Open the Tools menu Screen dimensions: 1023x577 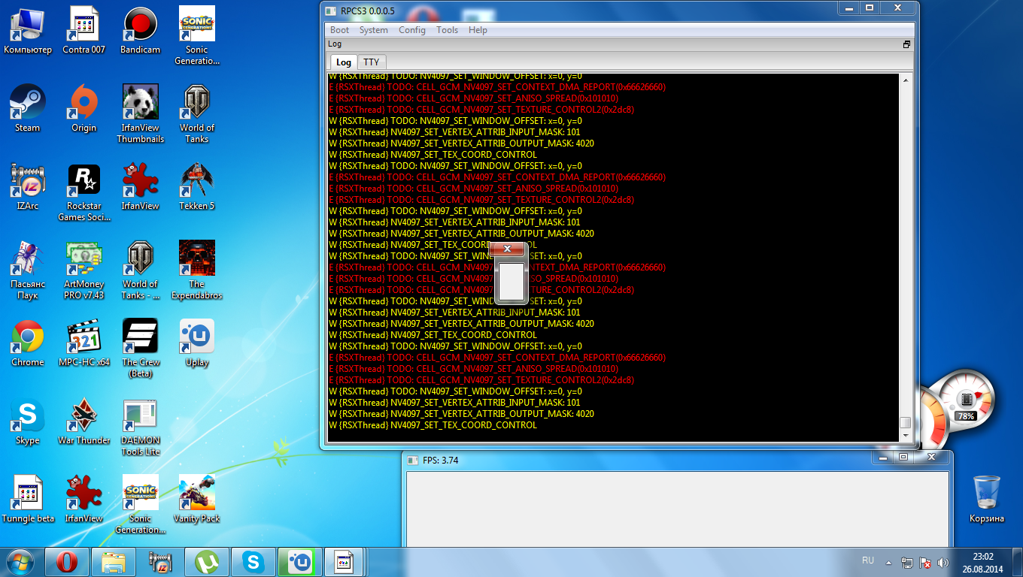click(x=447, y=30)
